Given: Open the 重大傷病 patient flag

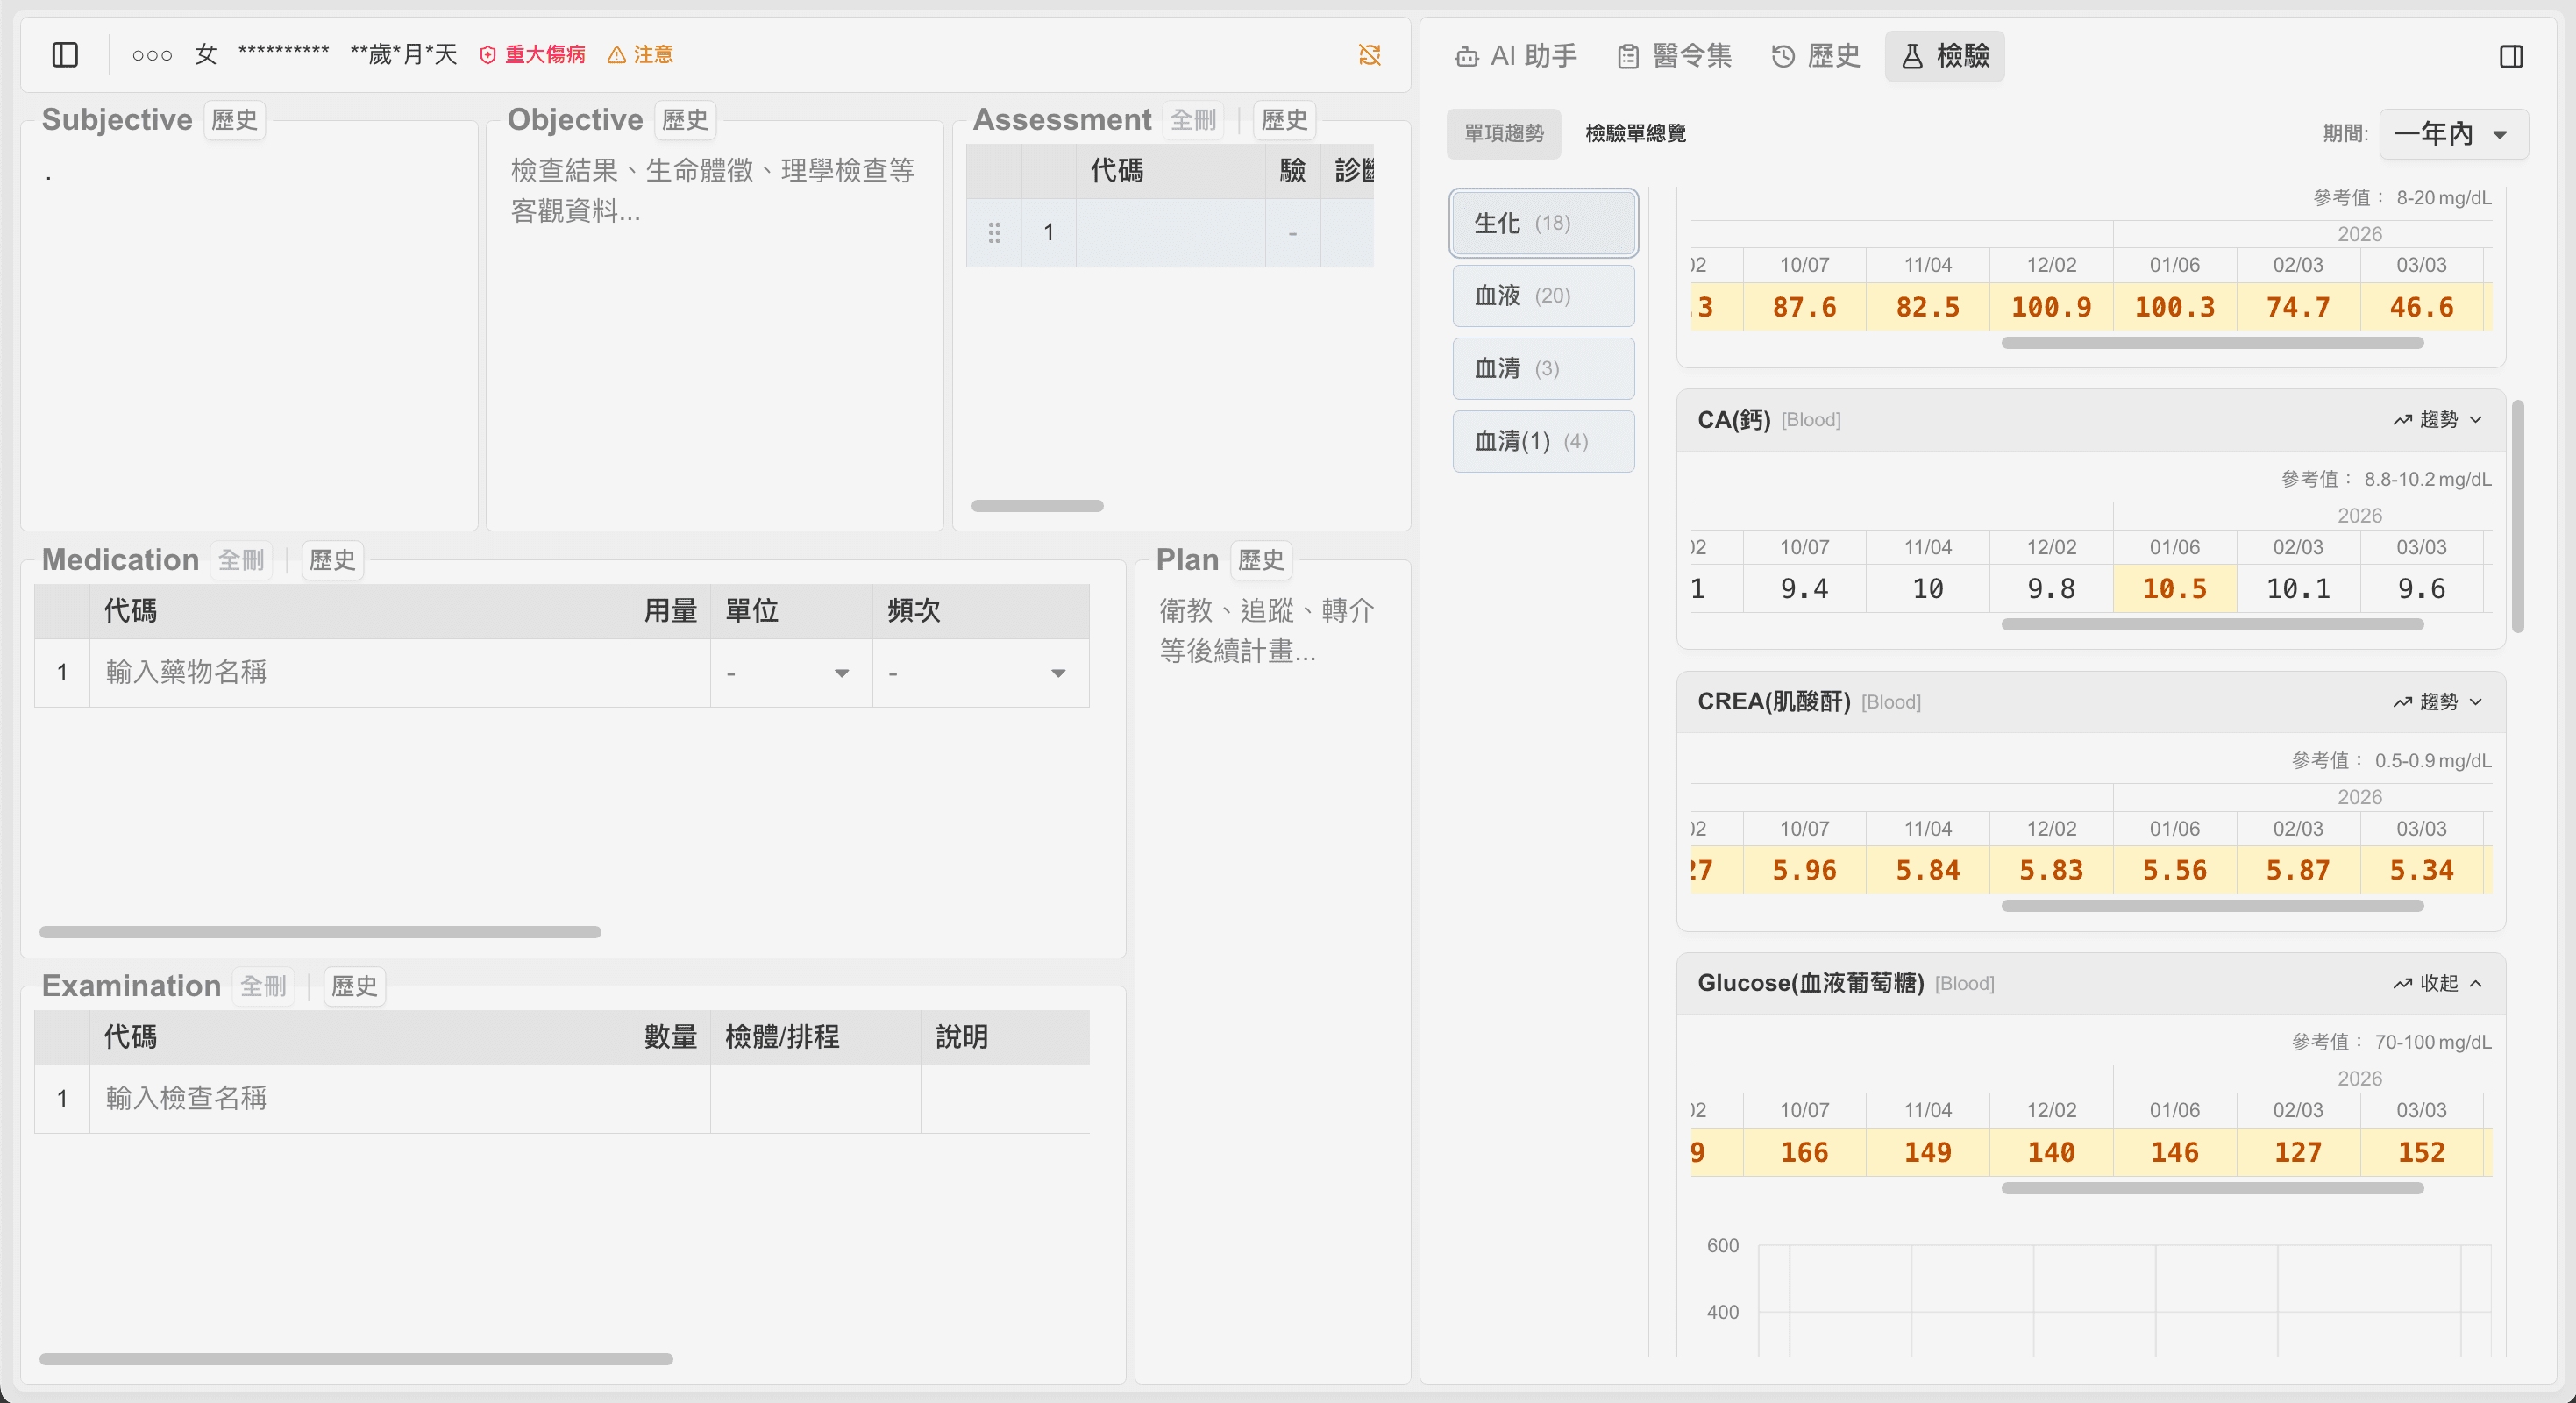Looking at the screenshot, I should tap(532, 55).
